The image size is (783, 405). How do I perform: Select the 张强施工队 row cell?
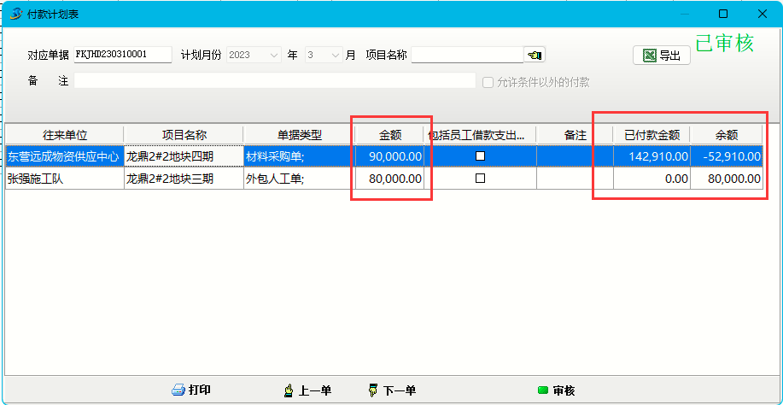tap(63, 179)
